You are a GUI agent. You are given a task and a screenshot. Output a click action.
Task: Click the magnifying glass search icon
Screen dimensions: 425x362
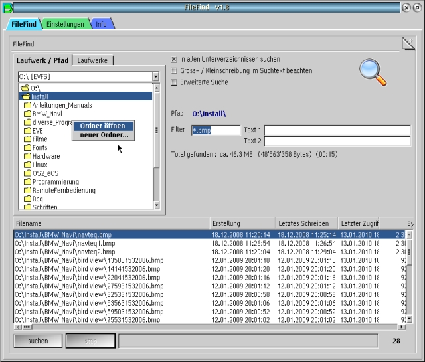point(371,71)
